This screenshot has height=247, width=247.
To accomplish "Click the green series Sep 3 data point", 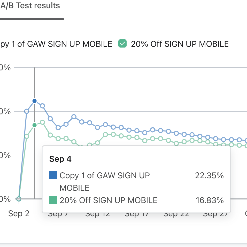I will (x=27, y=136).
